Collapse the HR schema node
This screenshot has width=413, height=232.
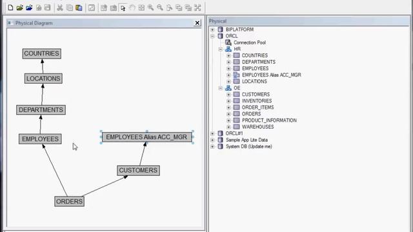point(221,49)
